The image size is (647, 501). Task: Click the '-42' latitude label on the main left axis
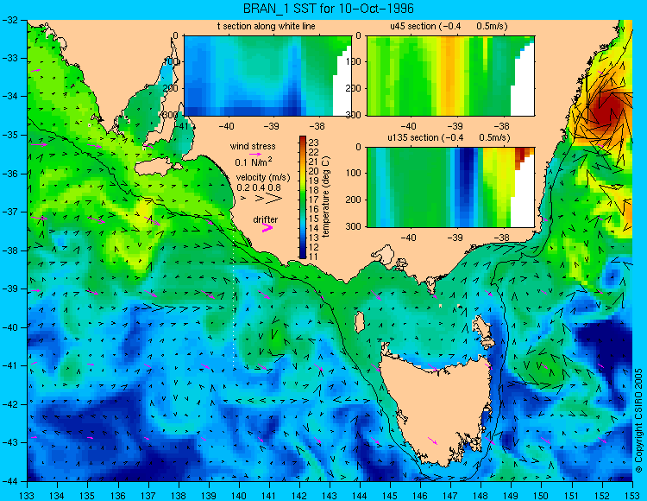(x=9, y=404)
